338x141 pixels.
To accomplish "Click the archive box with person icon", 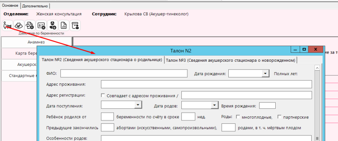I will pyautogui.click(x=75, y=26).
